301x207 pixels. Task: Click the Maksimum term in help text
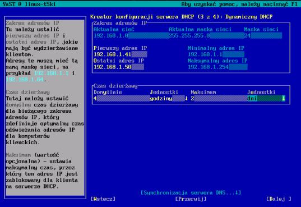tap(18, 155)
